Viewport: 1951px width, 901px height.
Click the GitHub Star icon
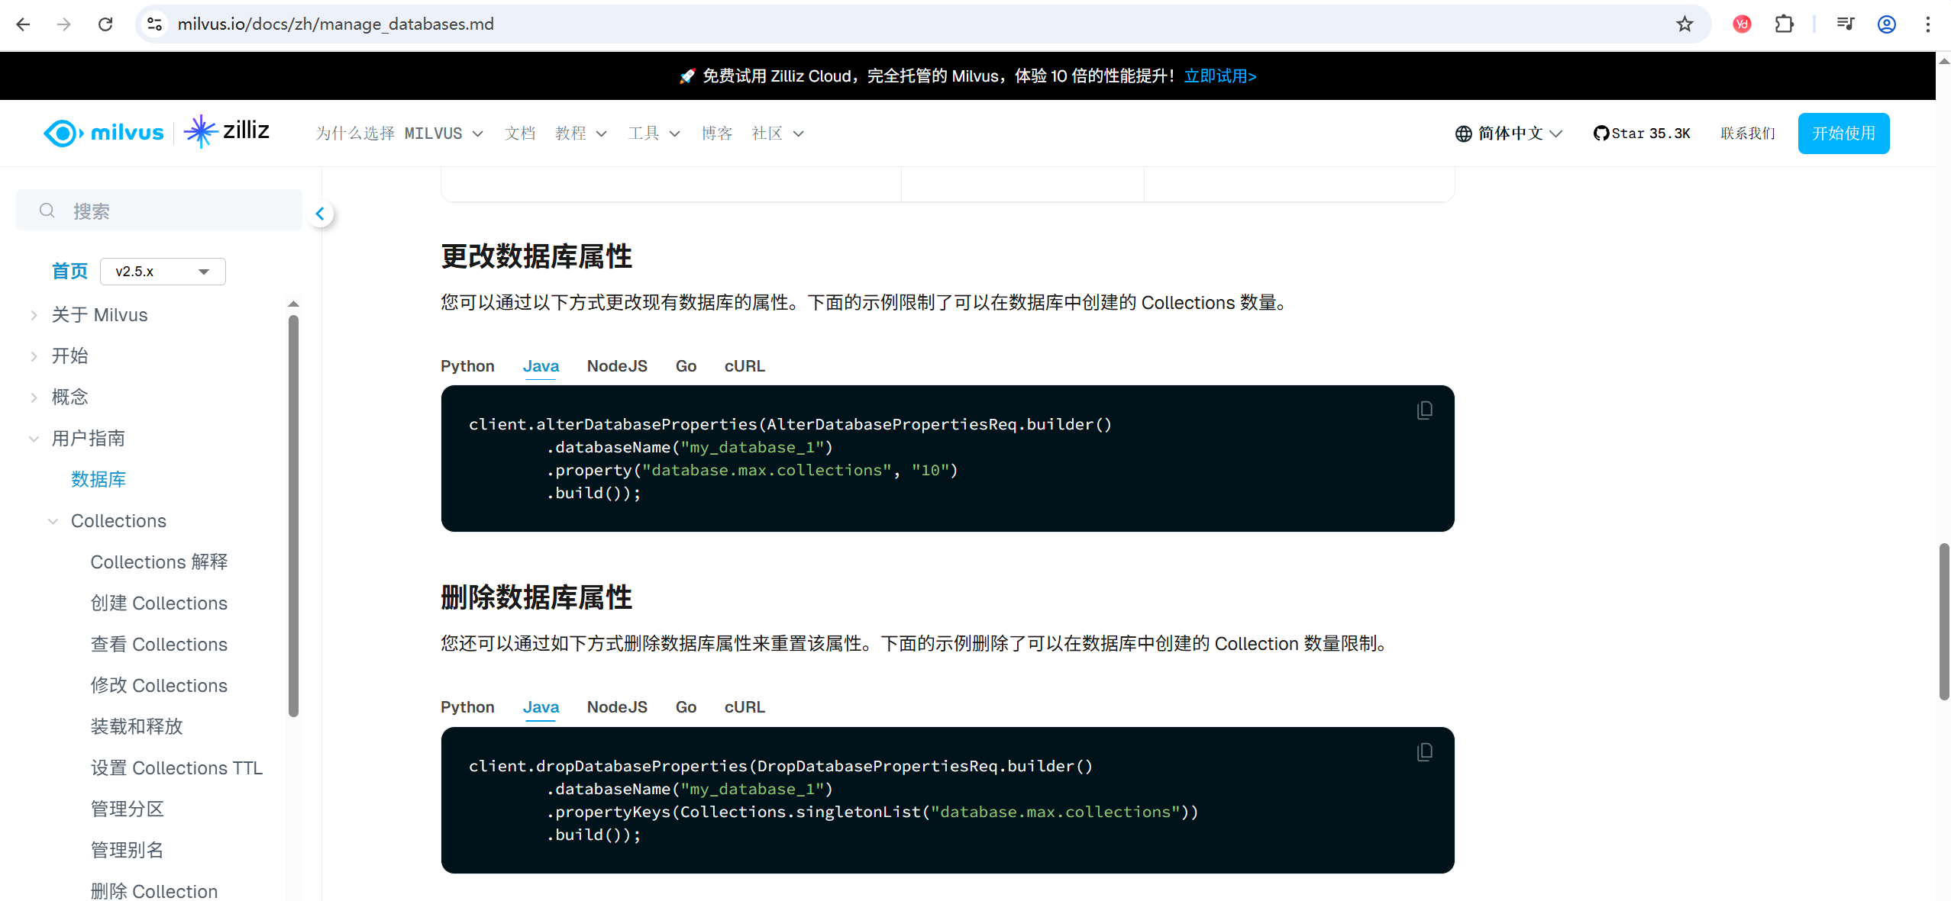[x=1601, y=134]
